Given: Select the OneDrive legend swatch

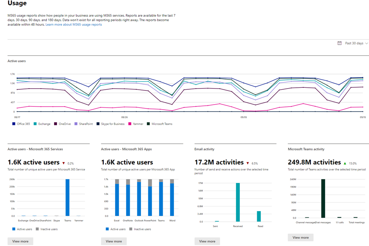Looking at the screenshot, I should pyautogui.click(x=56, y=123).
